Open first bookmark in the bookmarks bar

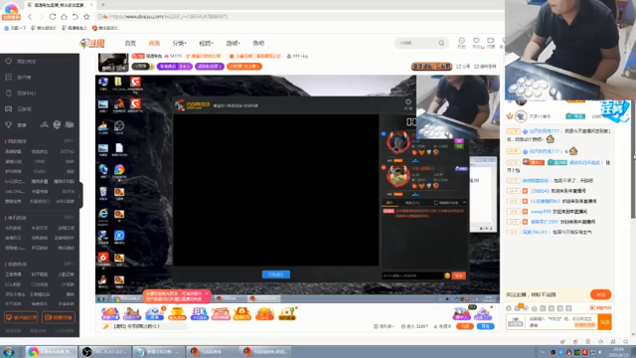[x=15, y=28]
